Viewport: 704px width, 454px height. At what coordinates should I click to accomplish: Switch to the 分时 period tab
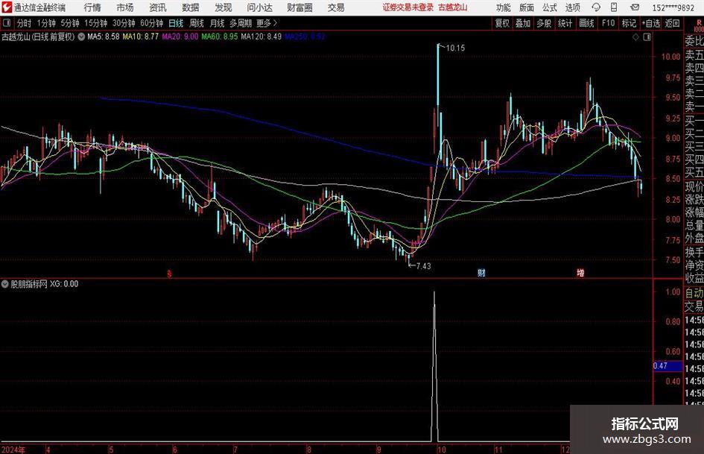(x=25, y=23)
